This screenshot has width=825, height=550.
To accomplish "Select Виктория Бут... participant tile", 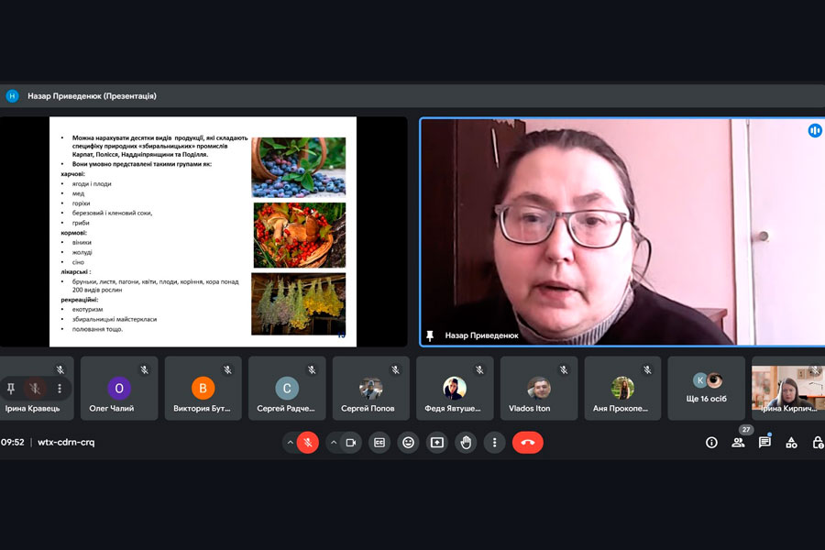I will pyautogui.click(x=203, y=388).
